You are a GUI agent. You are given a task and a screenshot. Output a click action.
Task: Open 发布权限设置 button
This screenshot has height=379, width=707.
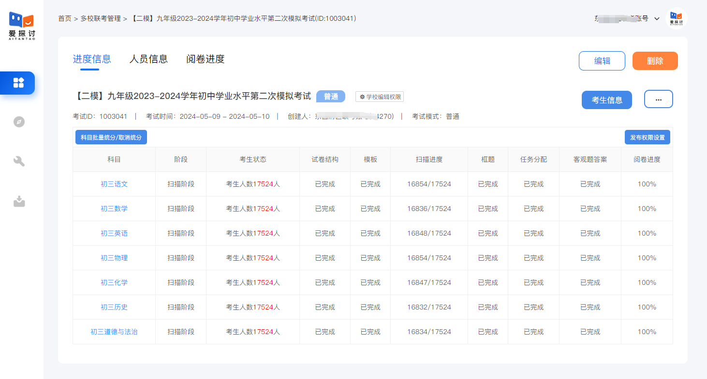[647, 137]
